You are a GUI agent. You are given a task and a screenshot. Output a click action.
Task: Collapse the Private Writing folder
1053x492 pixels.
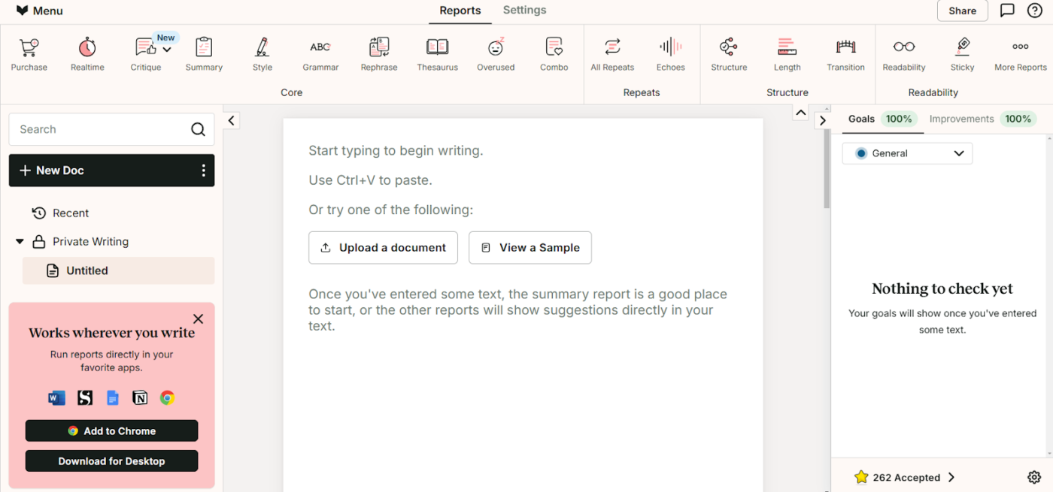20,241
